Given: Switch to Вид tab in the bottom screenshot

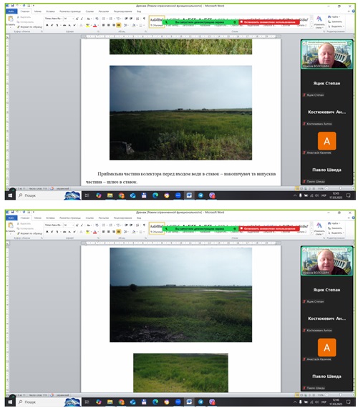Looking at the screenshot, I should 139,218.
